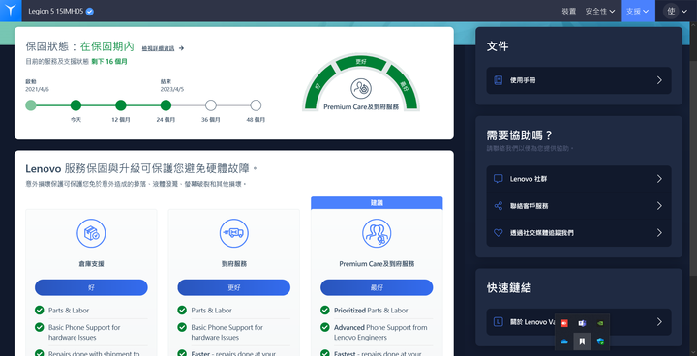
Task: Click the 好 button under 倉庫支援
Action: point(91,287)
